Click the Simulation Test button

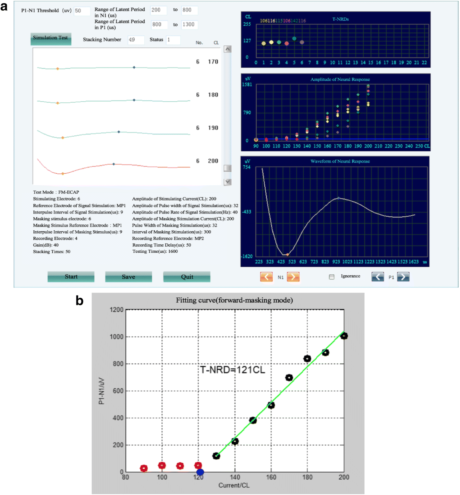pos(51,39)
